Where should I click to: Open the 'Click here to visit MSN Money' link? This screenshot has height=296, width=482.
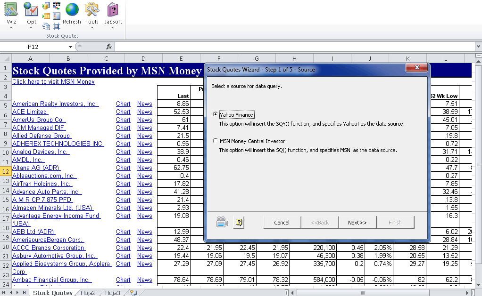pos(53,81)
